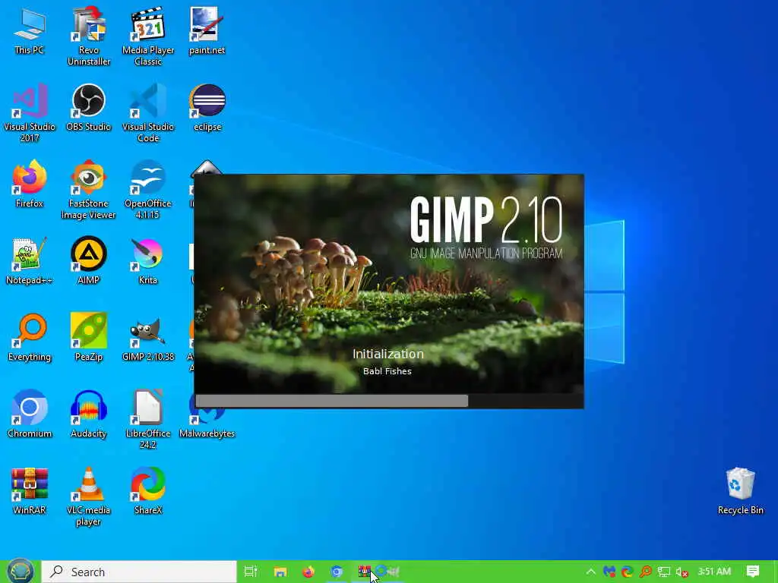
Task: Launch Notepad++ desktop icon
Action: pyautogui.click(x=30, y=261)
